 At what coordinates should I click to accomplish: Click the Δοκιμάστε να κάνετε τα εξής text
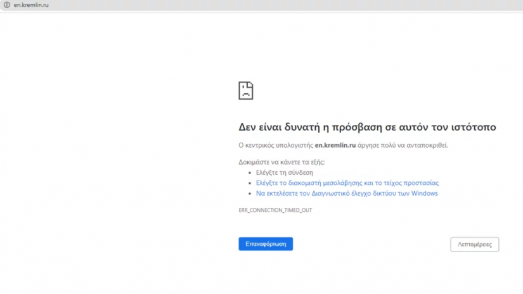click(281, 162)
